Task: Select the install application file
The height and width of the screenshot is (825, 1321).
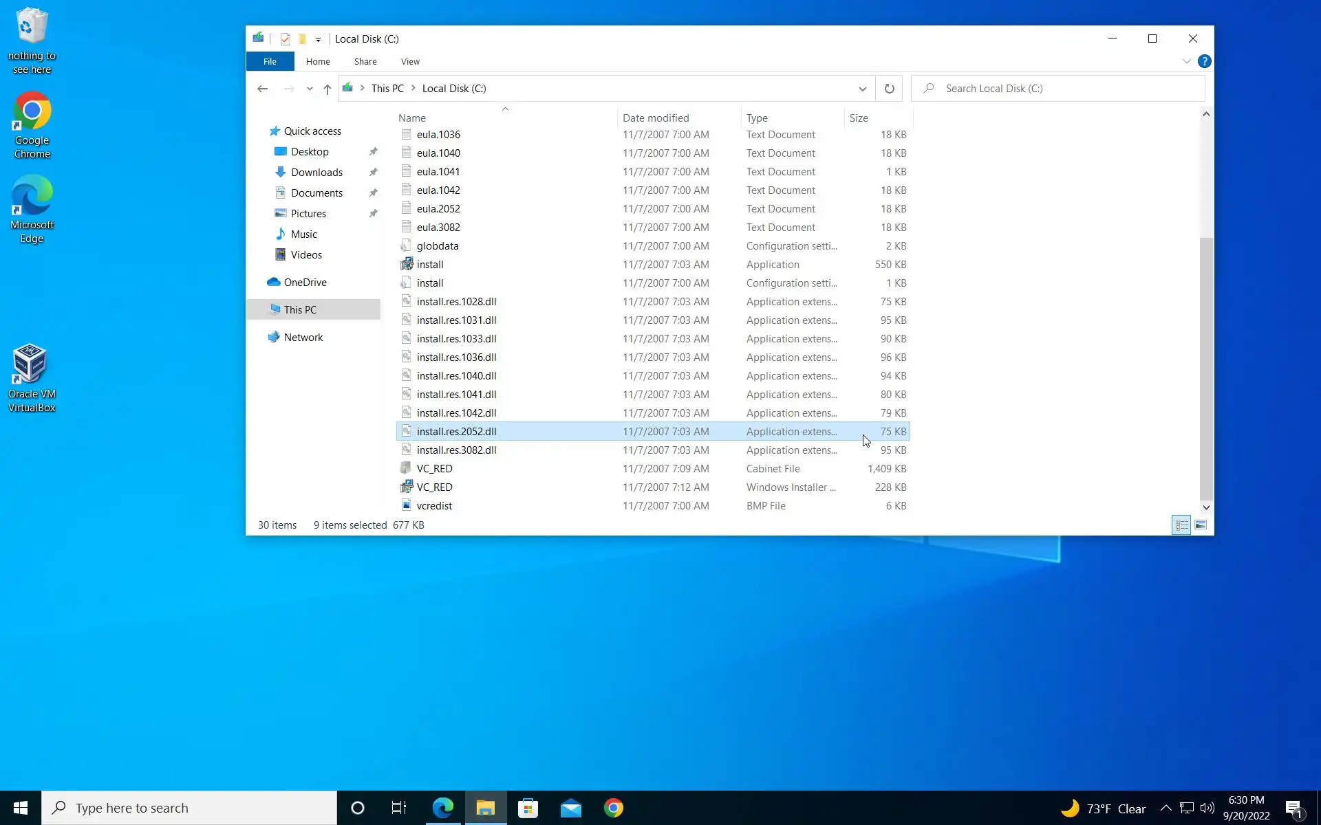Action: click(x=430, y=265)
